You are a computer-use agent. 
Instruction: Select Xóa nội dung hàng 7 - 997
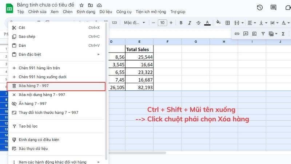click(x=56, y=95)
